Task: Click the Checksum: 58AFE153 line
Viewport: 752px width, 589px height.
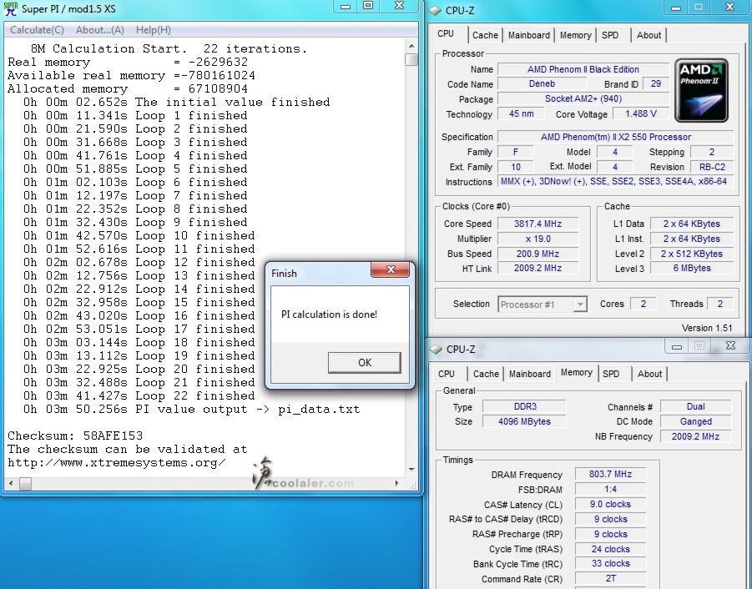Action: point(75,435)
